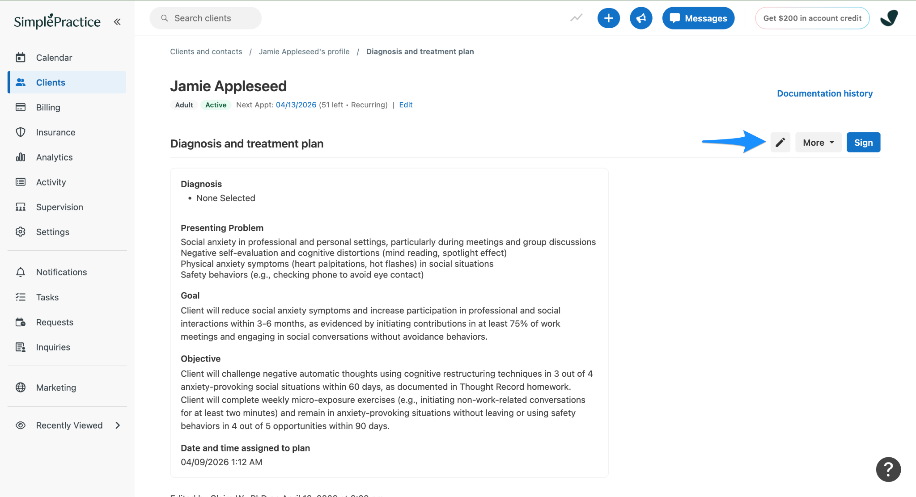
Task: Expand the More dropdown menu
Action: [818, 143]
